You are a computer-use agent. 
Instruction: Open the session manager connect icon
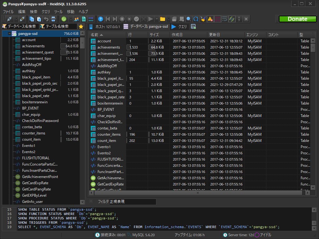(x=9, y=19)
